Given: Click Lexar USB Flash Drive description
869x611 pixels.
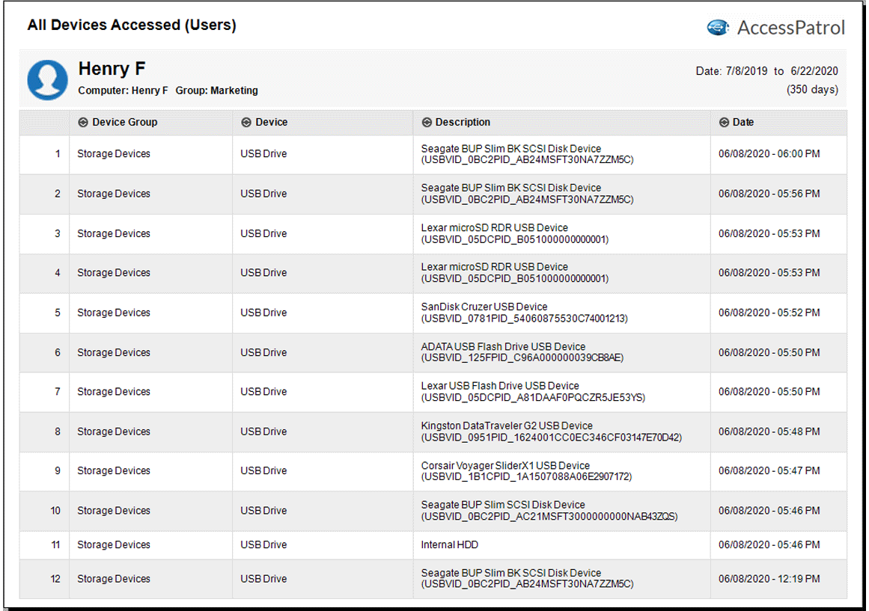Looking at the screenshot, I should [533, 392].
